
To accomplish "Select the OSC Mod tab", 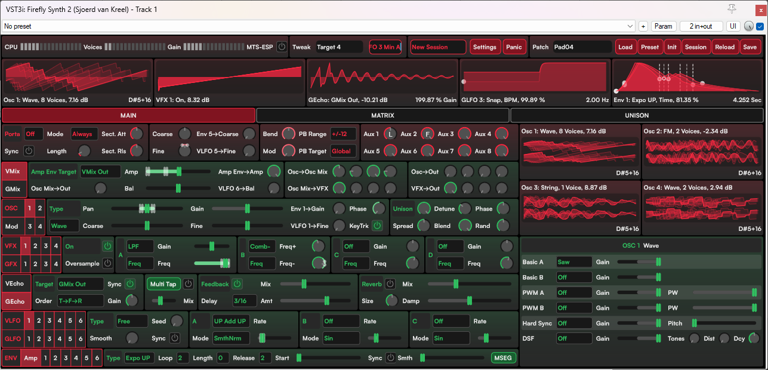I will click(12, 226).
